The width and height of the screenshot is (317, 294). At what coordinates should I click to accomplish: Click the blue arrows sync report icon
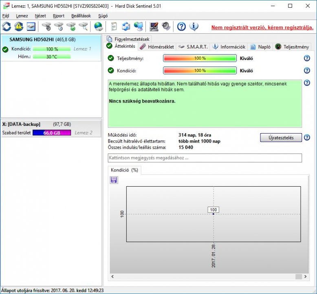[126, 27]
